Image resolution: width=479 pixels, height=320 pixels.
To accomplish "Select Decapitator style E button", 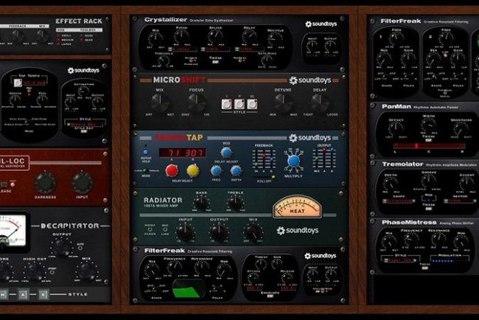I will (43, 294).
